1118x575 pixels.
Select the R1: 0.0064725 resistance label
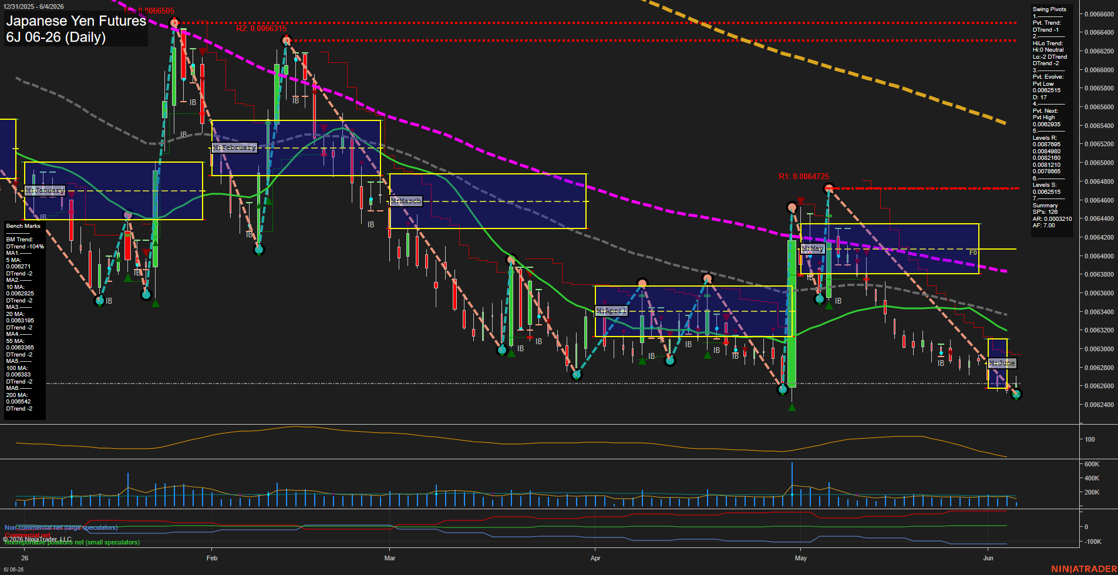point(804,176)
